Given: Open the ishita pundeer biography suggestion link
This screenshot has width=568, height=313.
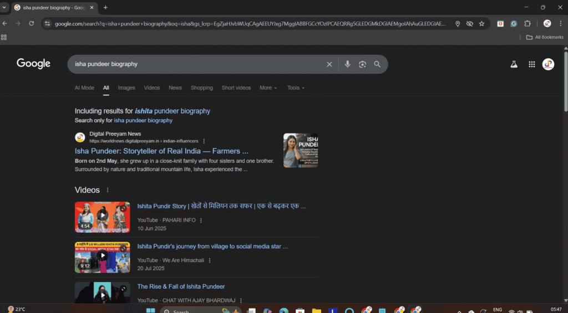Looking at the screenshot, I should click(x=173, y=111).
